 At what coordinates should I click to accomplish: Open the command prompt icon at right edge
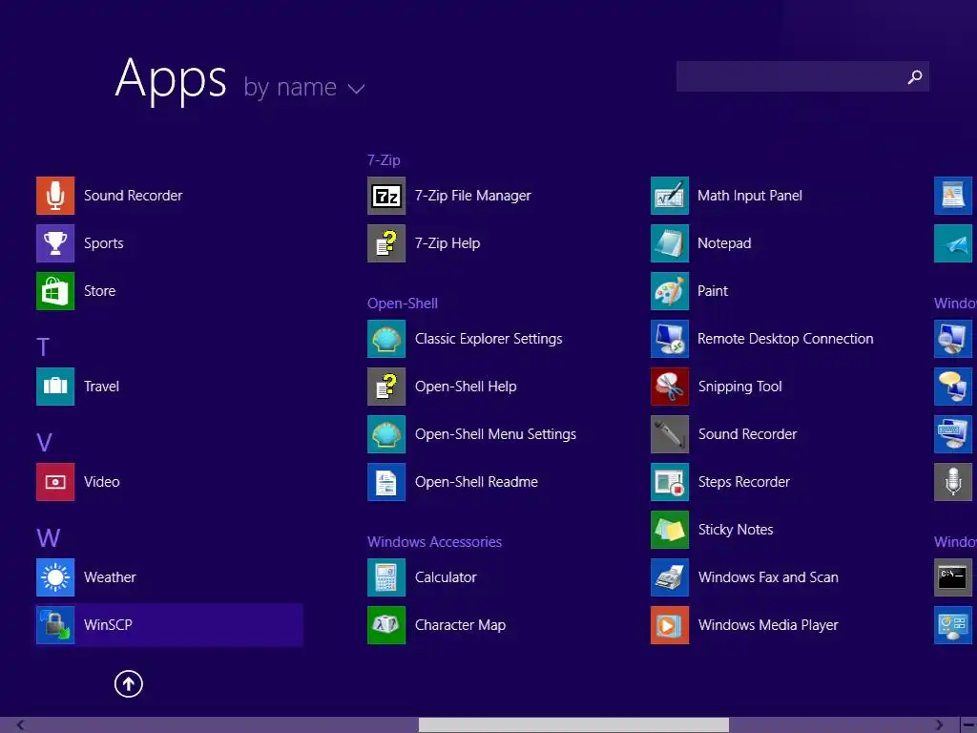coord(953,577)
